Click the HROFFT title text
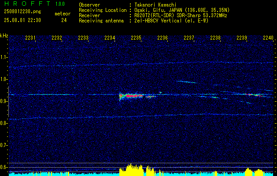The width and height of the screenshot is (277, 176). point(27,4)
